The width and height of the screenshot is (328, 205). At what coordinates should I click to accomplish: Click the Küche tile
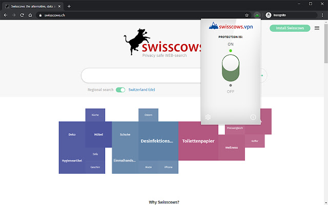(x=95, y=115)
